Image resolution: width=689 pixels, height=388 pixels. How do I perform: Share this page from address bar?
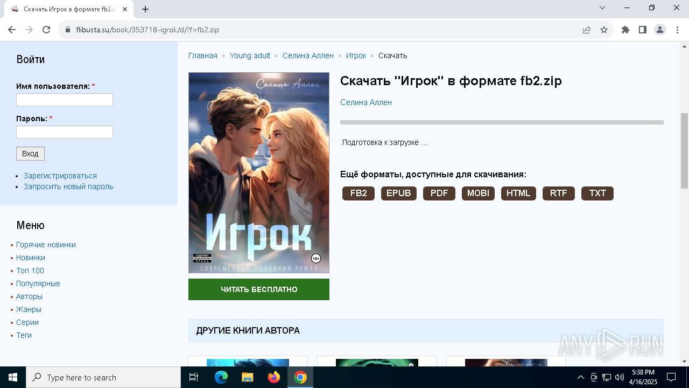(x=587, y=30)
